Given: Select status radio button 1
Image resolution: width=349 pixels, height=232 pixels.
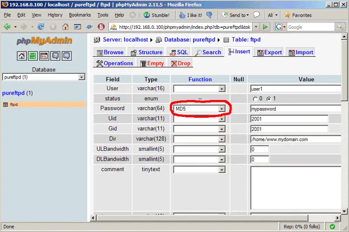Looking at the screenshot, I should click(x=269, y=99).
